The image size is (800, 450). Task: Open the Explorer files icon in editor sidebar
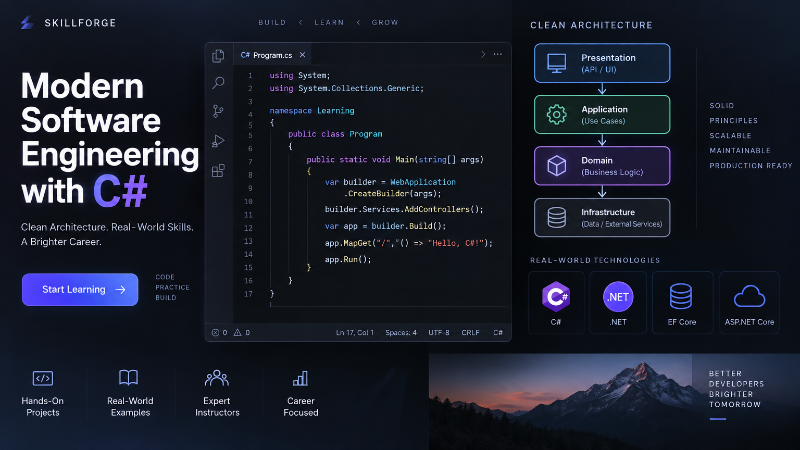coord(218,56)
